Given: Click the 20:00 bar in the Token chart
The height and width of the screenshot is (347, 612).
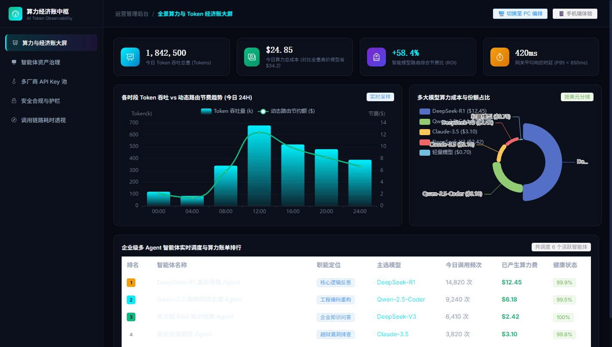Looking at the screenshot, I should (326, 178).
